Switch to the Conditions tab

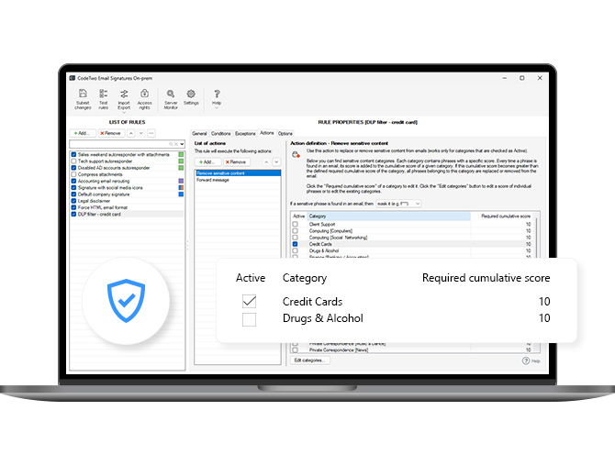point(221,133)
